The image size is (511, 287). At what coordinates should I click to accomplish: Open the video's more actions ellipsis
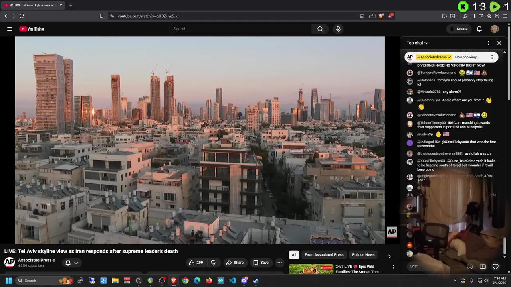279,263
